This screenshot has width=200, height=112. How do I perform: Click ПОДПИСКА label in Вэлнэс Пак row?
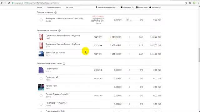[98, 54]
